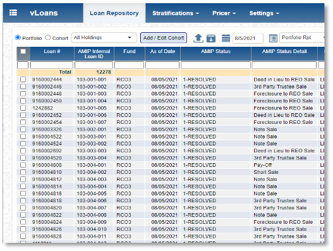Switch to the Loan Repository tab
Screen dimensions: 333x251
(x=114, y=13)
